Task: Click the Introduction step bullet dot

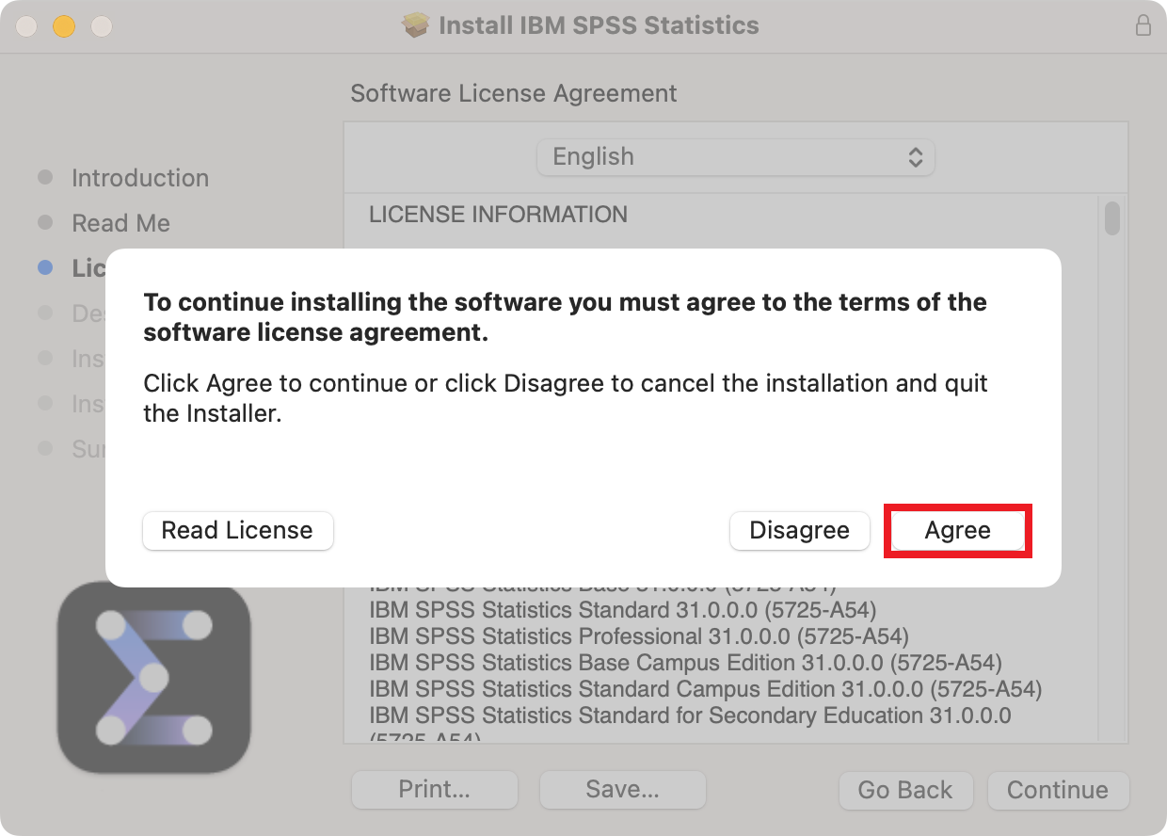Action: click(45, 177)
